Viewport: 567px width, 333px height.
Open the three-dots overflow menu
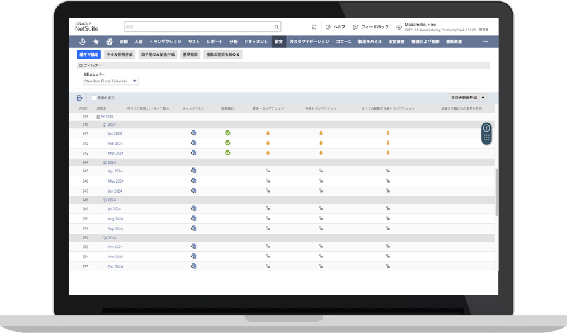point(485,42)
